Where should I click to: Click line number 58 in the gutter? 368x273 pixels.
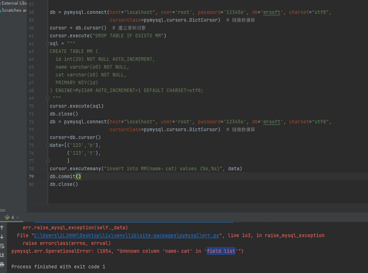(x=31, y=12)
